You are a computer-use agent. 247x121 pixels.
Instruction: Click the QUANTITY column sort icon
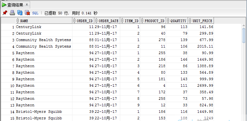[168, 21]
